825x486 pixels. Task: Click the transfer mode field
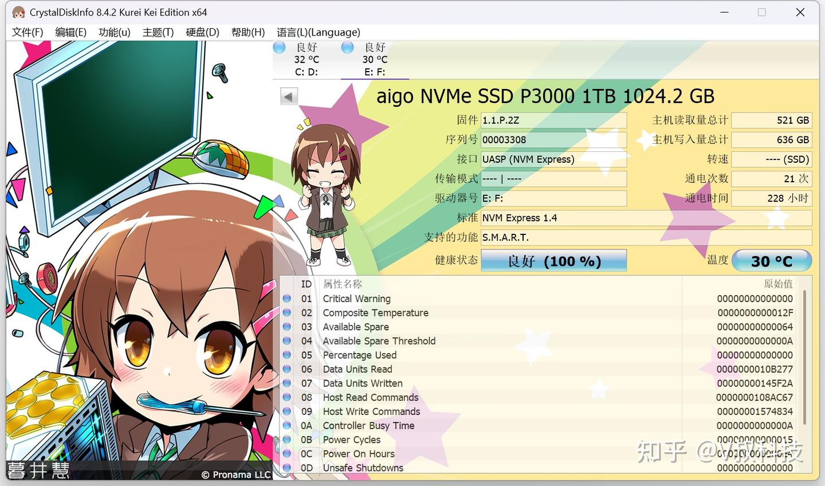(554, 179)
